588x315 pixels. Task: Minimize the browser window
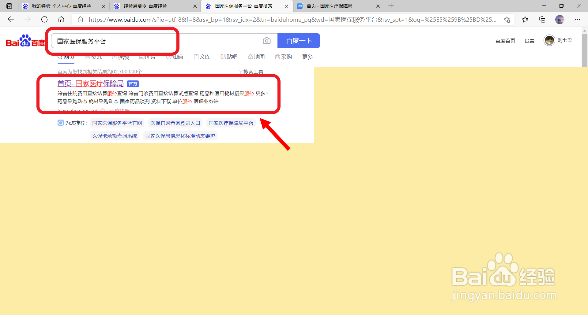[544, 6]
